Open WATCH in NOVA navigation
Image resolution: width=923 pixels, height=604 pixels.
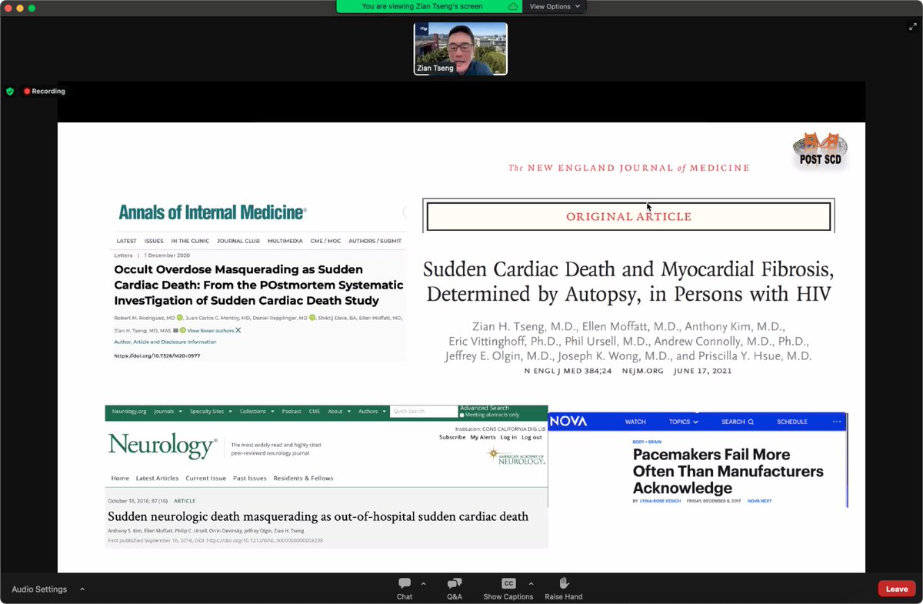click(x=635, y=422)
